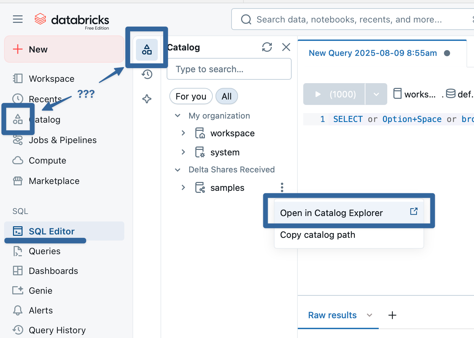The width and height of the screenshot is (474, 338).
Task: Collapse the Delta Shares Received section
Action: pyautogui.click(x=178, y=170)
